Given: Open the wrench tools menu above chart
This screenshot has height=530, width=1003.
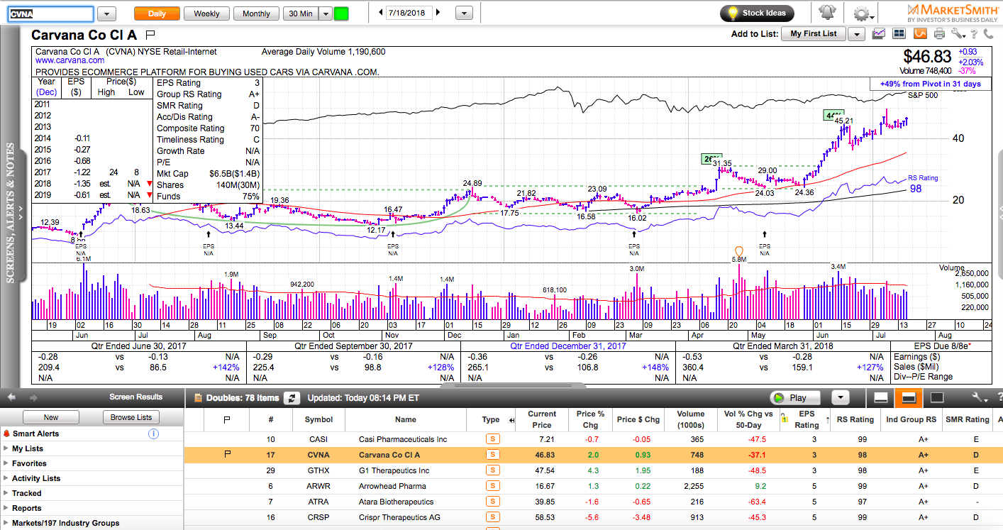Looking at the screenshot, I should 959,33.
